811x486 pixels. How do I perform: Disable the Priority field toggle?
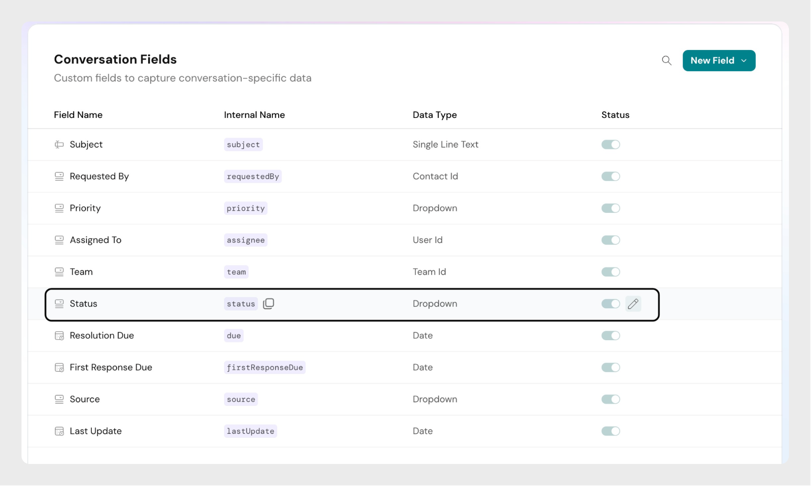coord(610,208)
